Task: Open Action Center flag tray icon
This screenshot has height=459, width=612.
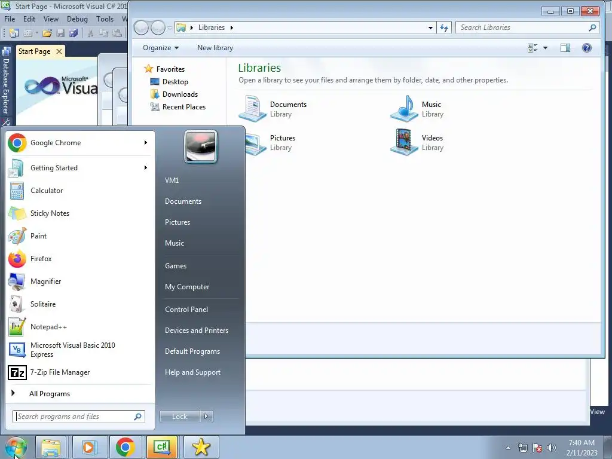Action: (x=537, y=448)
